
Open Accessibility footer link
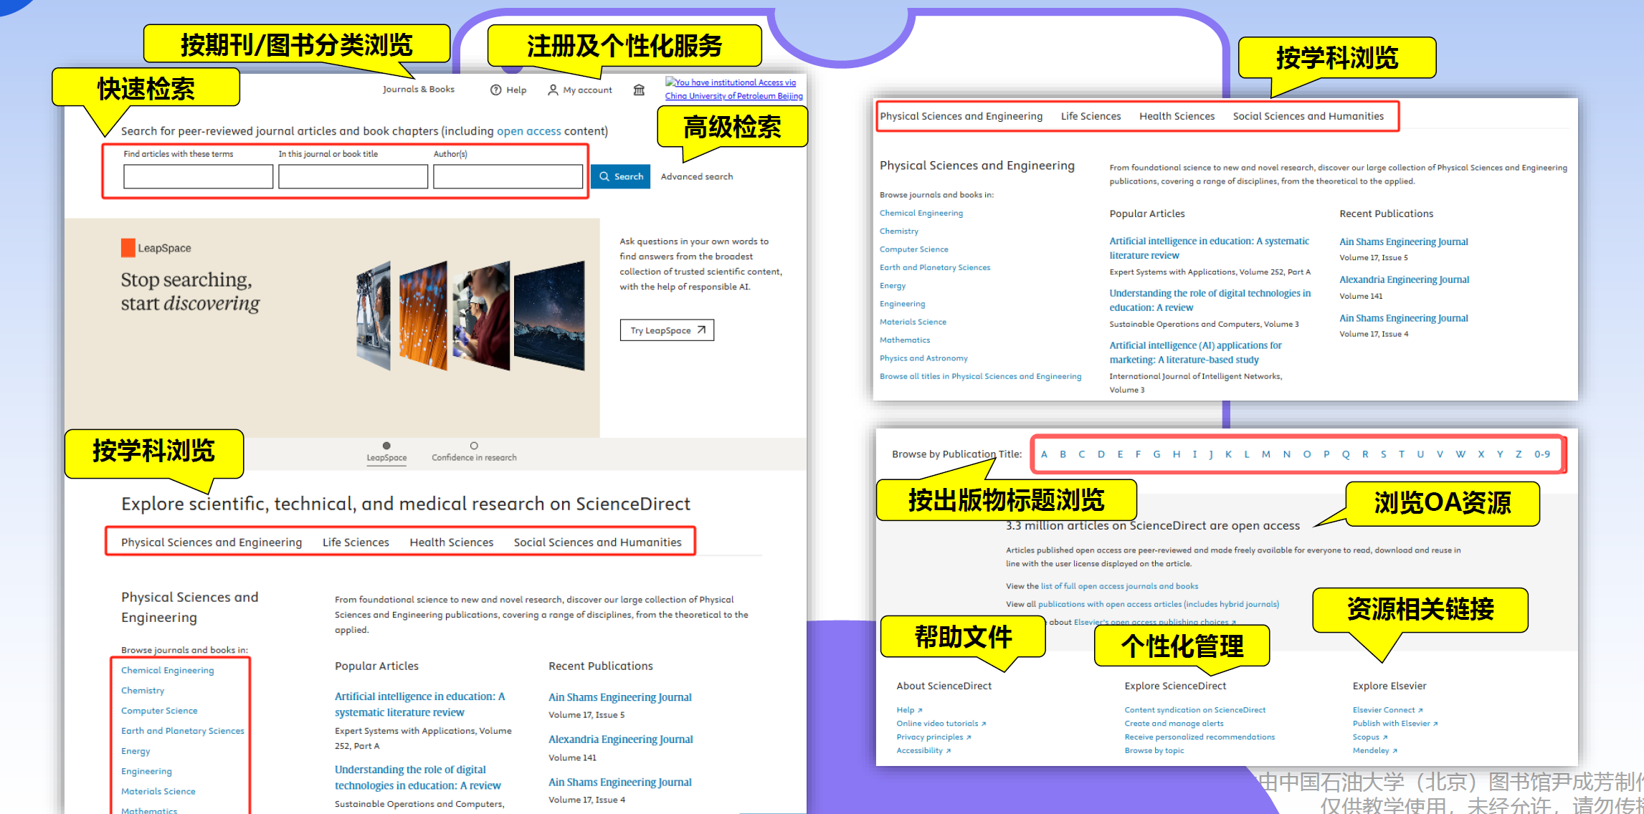923,751
